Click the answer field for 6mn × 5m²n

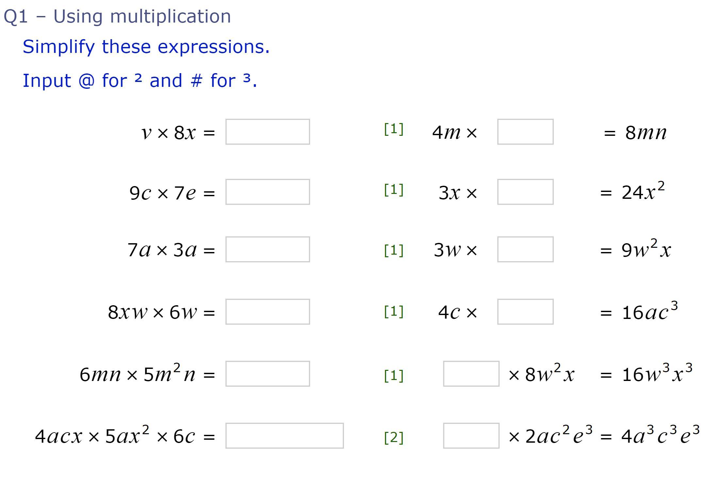268,374
